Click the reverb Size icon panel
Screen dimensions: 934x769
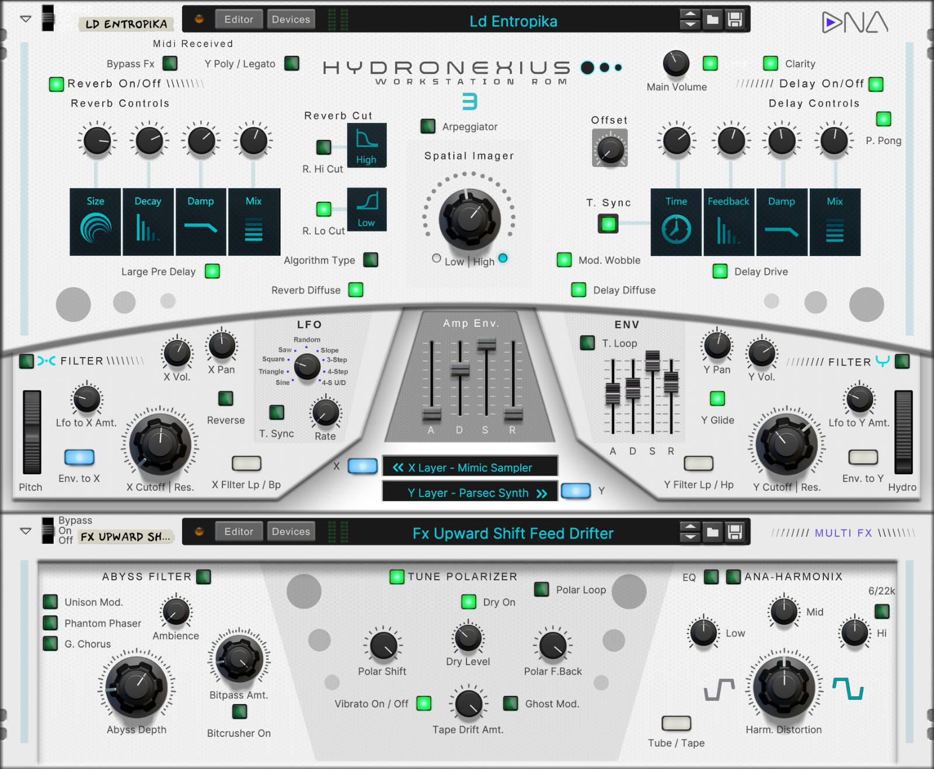95,222
